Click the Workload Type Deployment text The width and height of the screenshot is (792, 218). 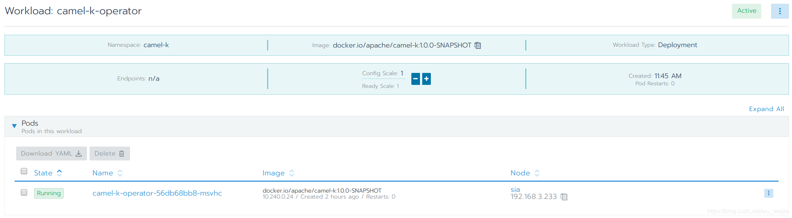tap(677, 45)
